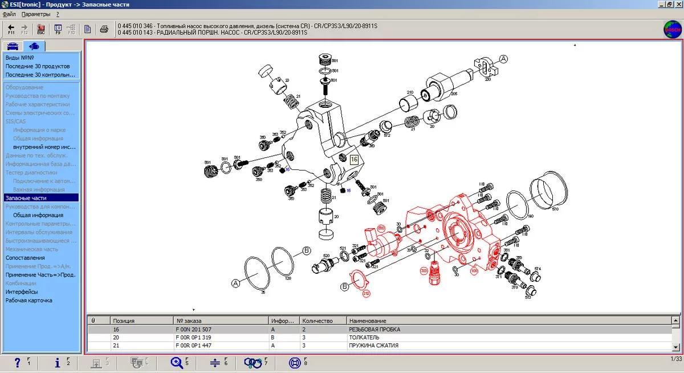The height and width of the screenshot is (373, 684).
Task: Open the document page toolbar icon
Action: point(88,29)
